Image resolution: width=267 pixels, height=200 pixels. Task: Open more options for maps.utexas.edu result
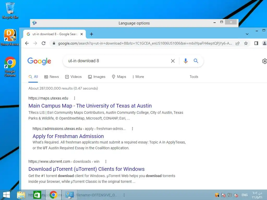click(74, 98)
